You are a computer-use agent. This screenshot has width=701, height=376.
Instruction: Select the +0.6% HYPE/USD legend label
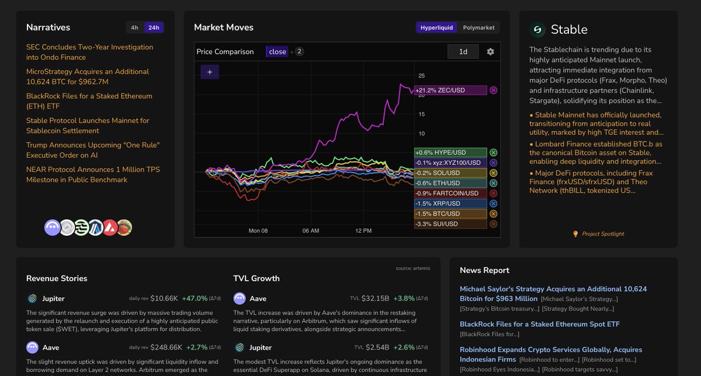[450, 153]
